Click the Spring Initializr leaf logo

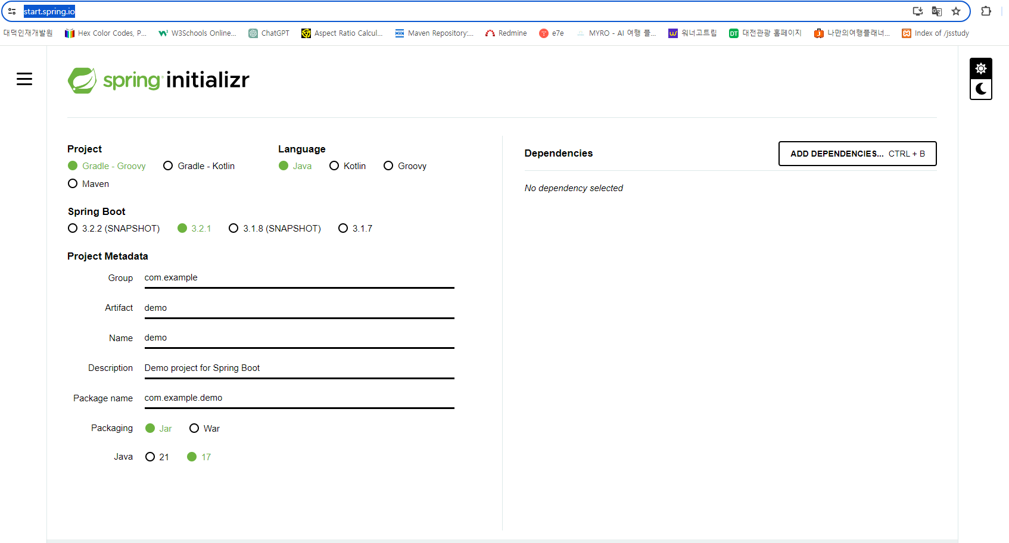pyautogui.click(x=82, y=80)
